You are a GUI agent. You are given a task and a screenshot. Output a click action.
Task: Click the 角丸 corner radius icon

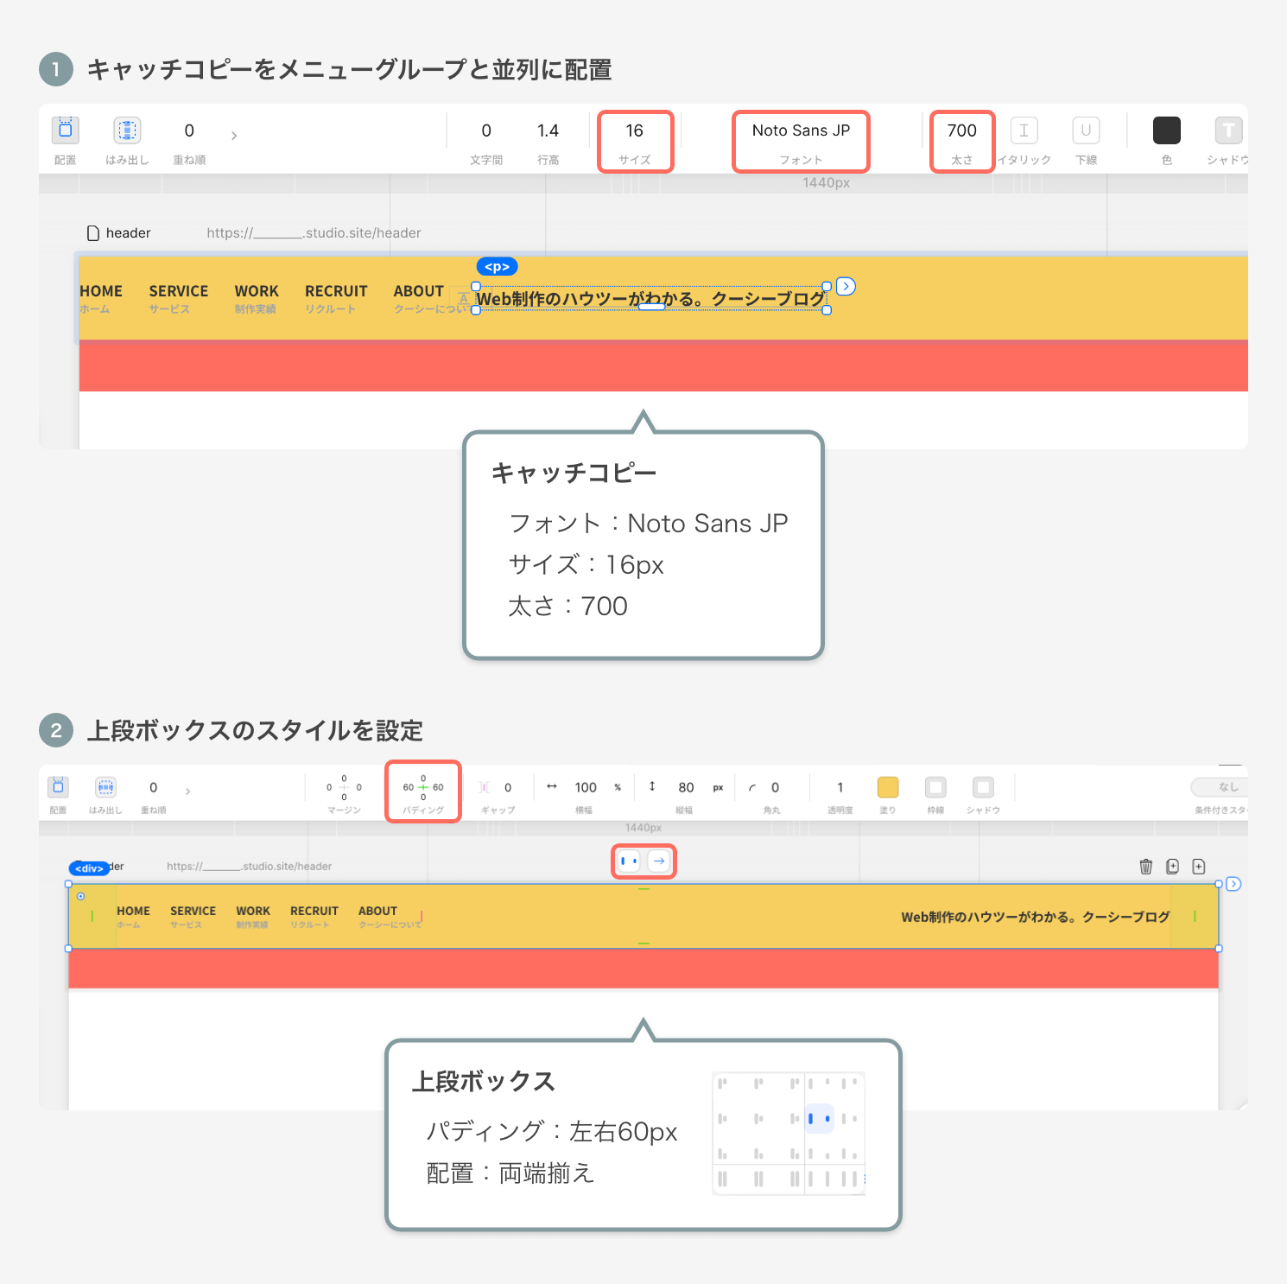click(x=752, y=787)
